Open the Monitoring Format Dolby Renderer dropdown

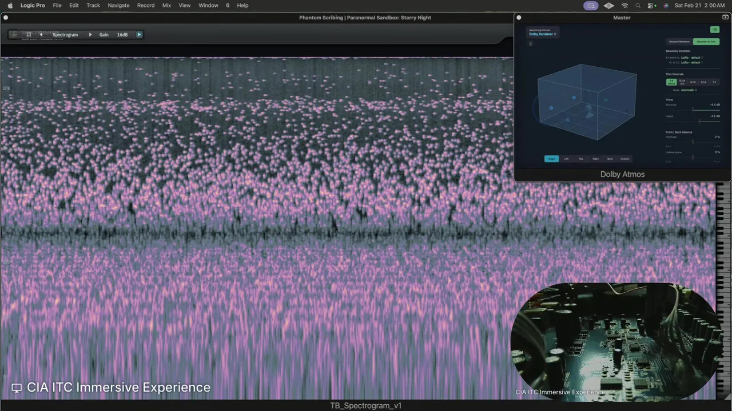coord(542,34)
